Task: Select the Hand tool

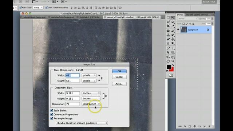Action: [168, 61]
